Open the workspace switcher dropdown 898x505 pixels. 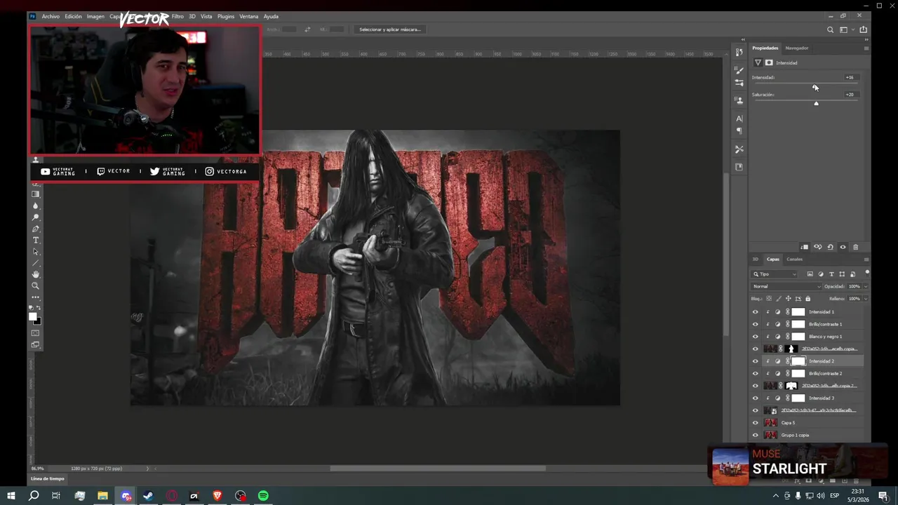tap(846, 29)
